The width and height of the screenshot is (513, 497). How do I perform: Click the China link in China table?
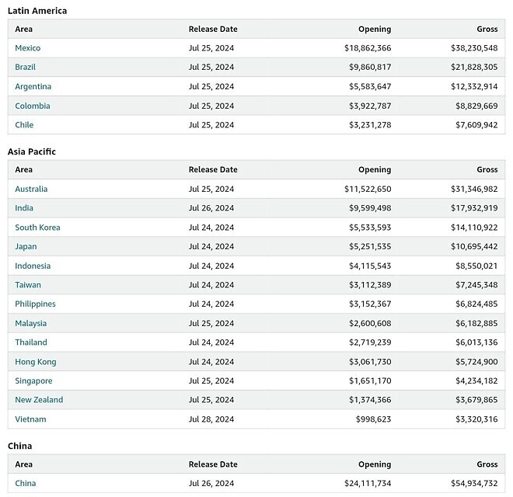(25, 483)
